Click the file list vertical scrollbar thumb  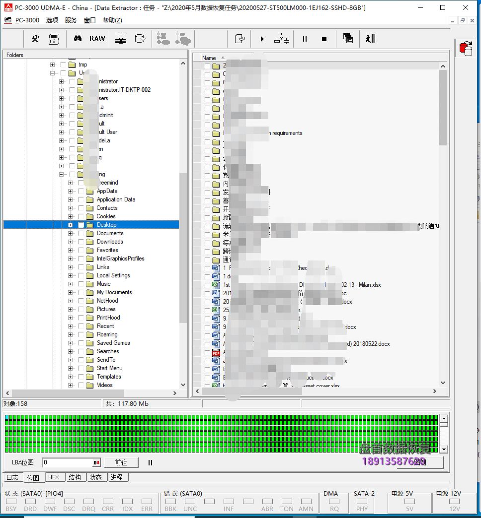443,107
